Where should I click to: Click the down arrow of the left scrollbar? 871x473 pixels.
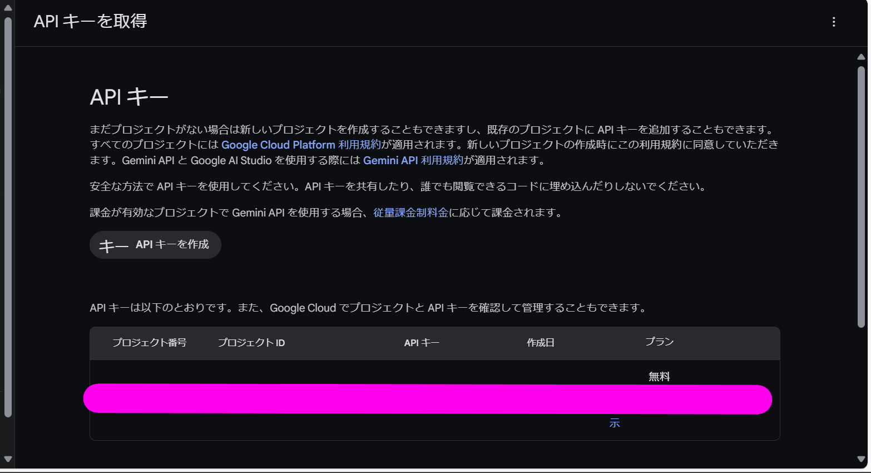pyautogui.click(x=8, y=459)
